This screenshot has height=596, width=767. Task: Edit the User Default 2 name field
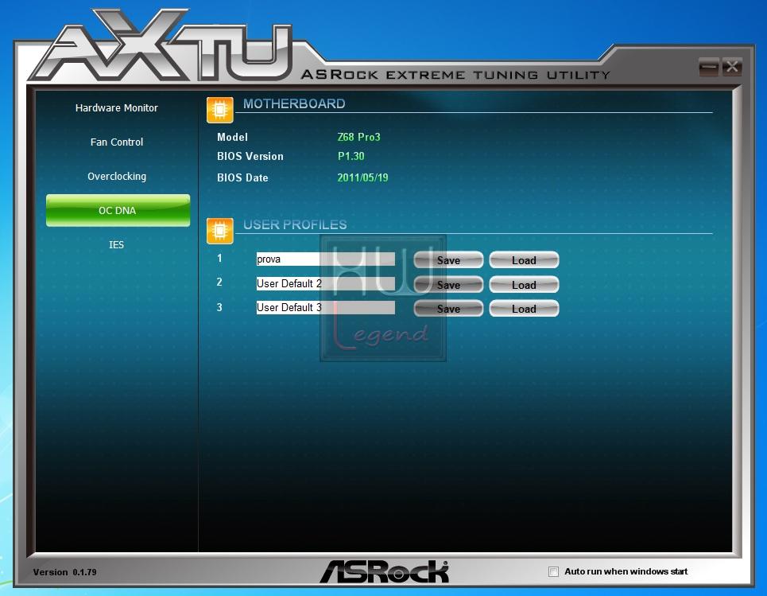coord(325,283)
